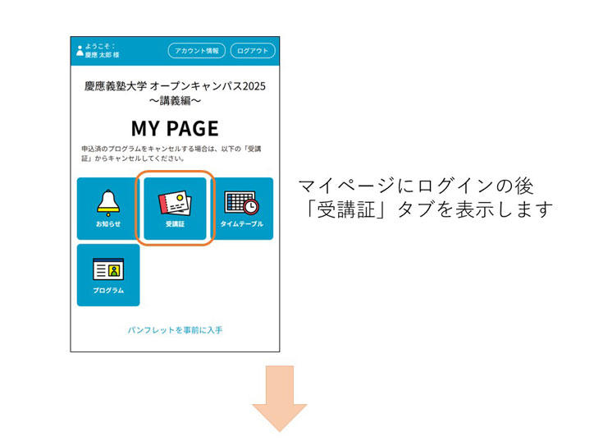
Task: Switch to the 受講証 tab label
Action: 175,224
